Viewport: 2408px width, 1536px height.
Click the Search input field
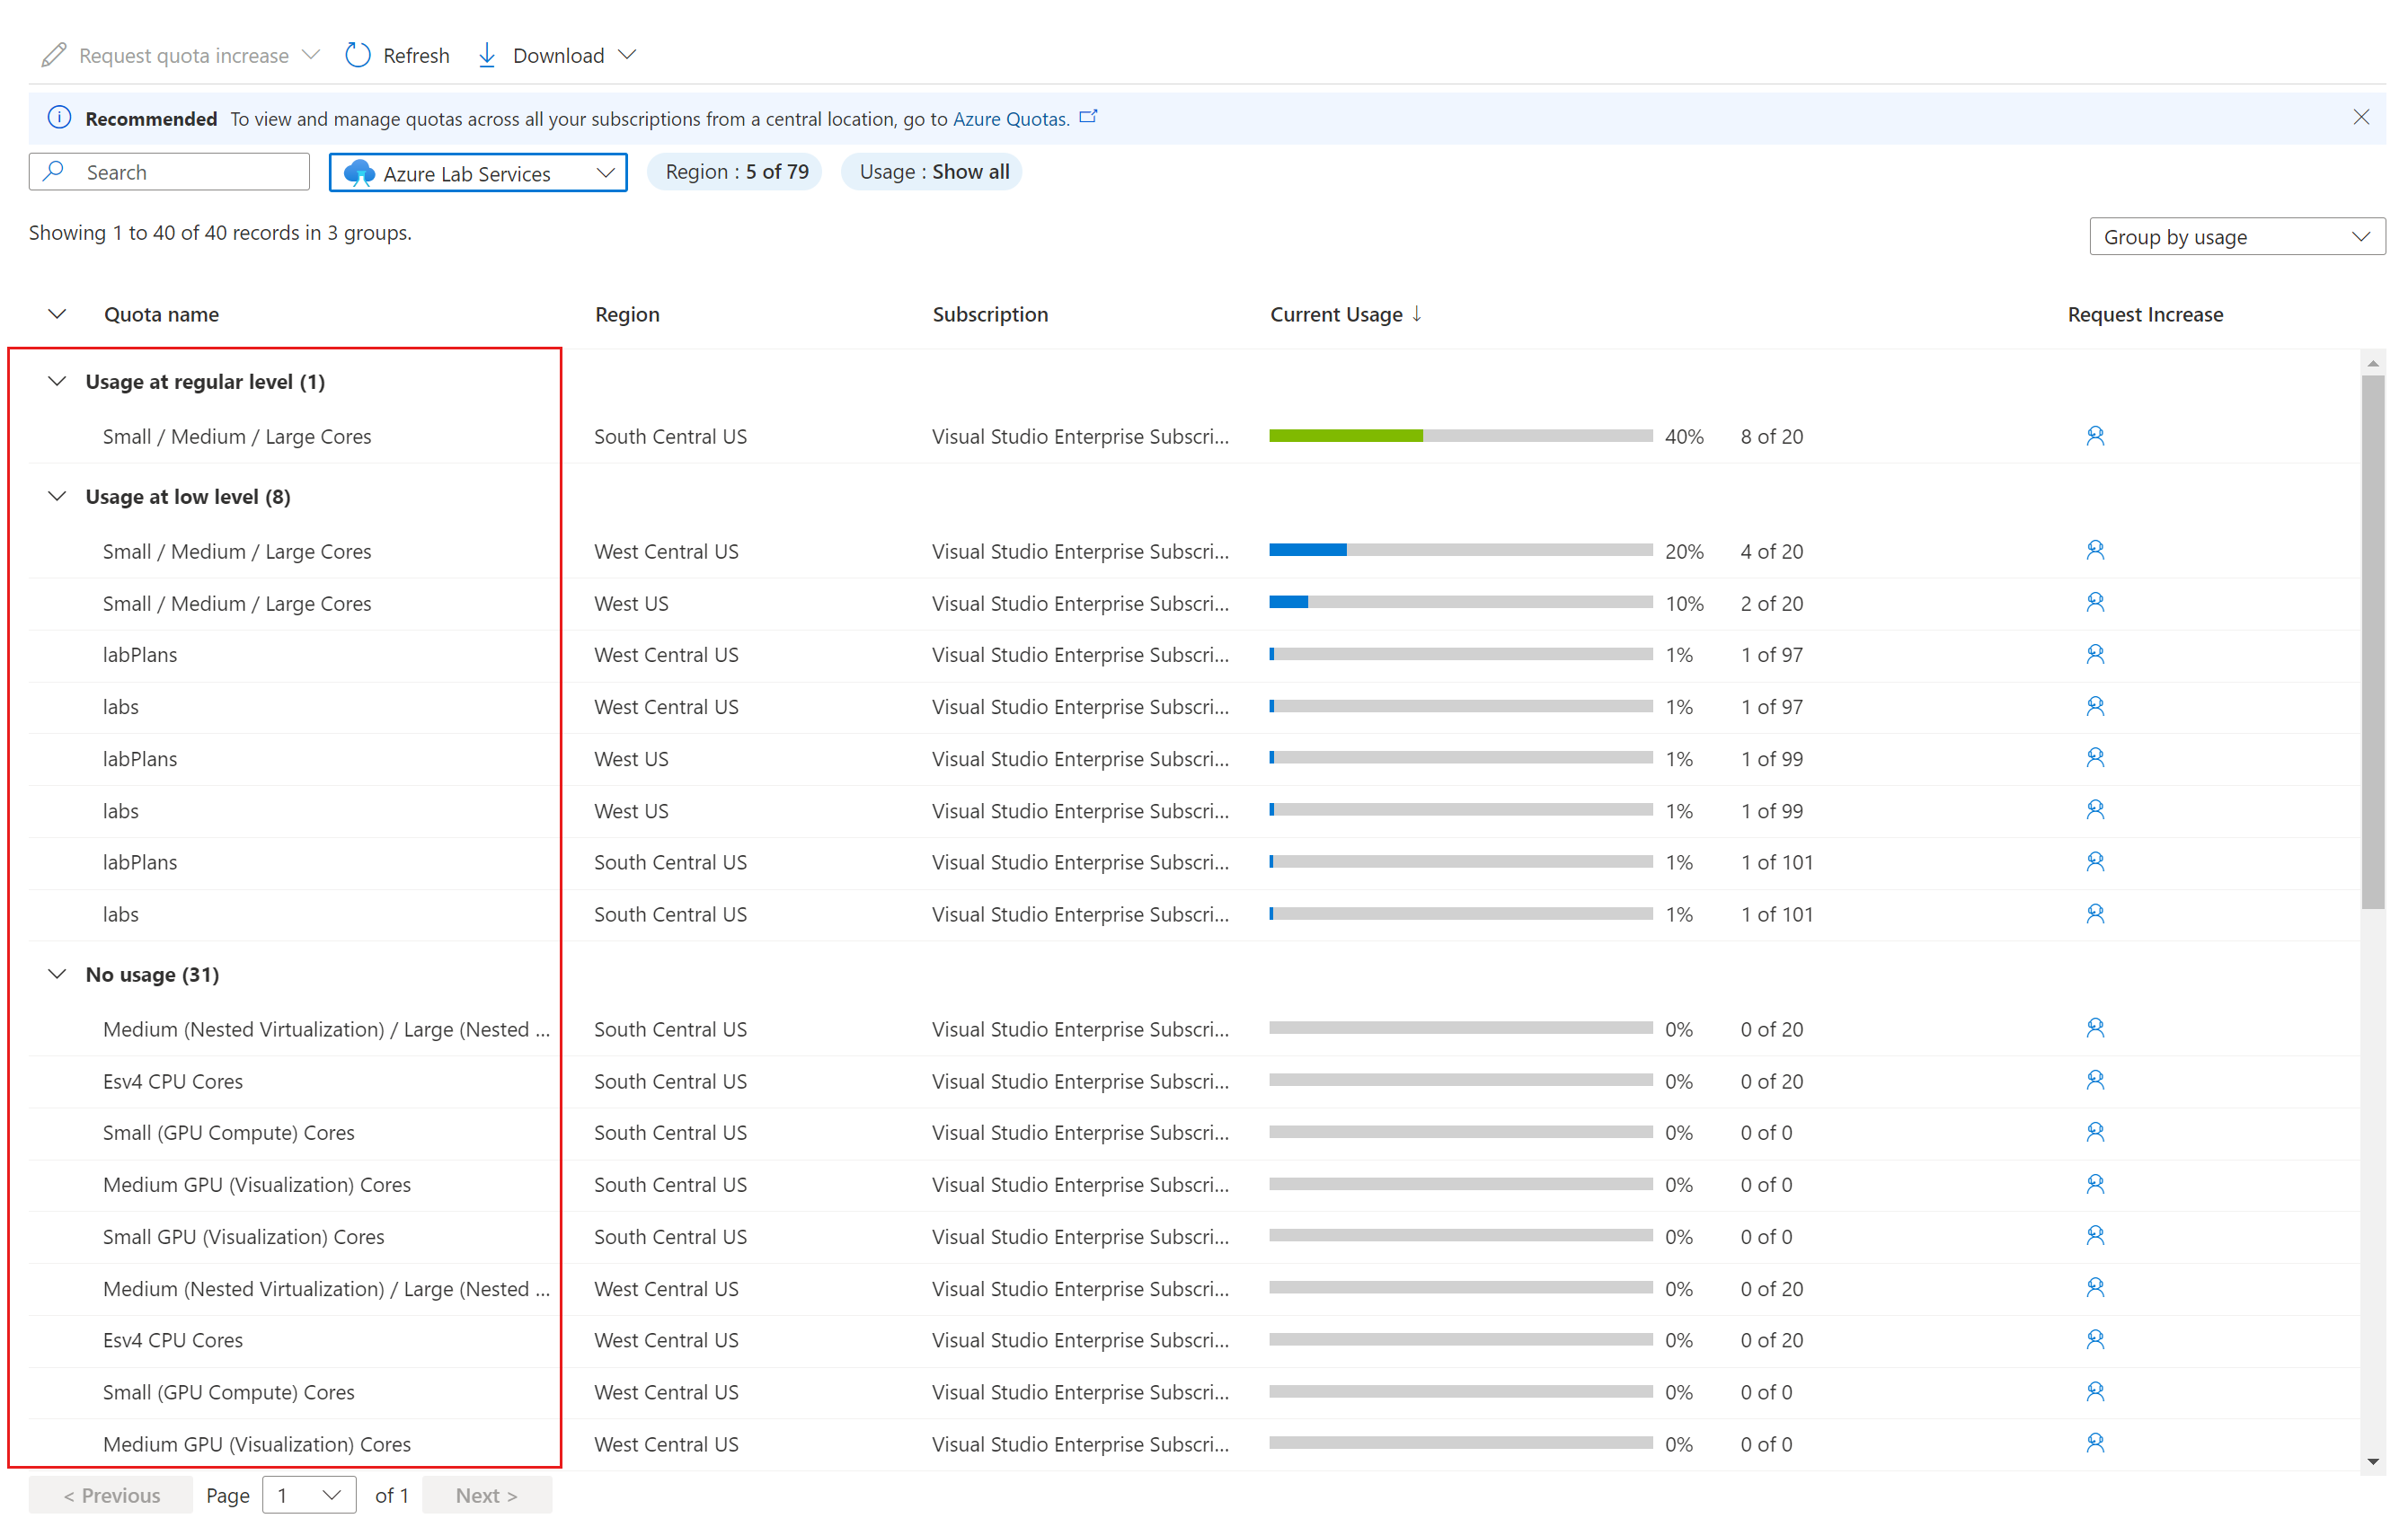point(172,171)
